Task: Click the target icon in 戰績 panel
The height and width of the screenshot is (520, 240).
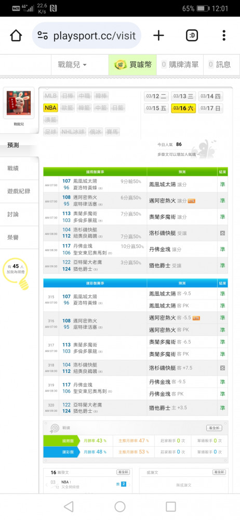Action: pyautogui.click(x=54, y=428)
